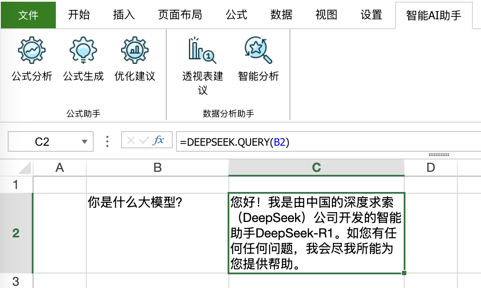The width and height of the screenshot is (481, 288).
Task: Open the 公式生成 formula generator
Action: pyautogui.click(x=82, y=60)
